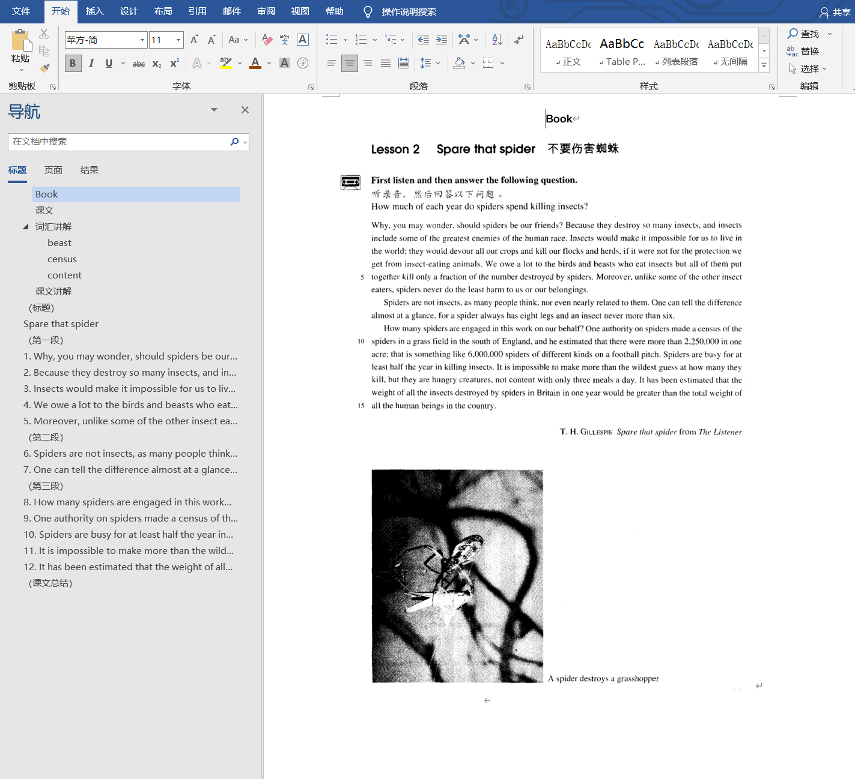
Task: Click the text effects A icon
Action: (x=197, y=64)
